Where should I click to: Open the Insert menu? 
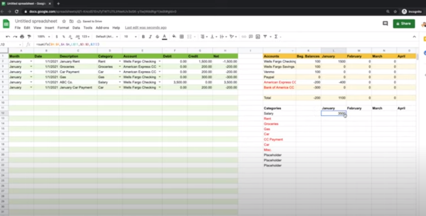pyautogui.click(x=50, y=28)
